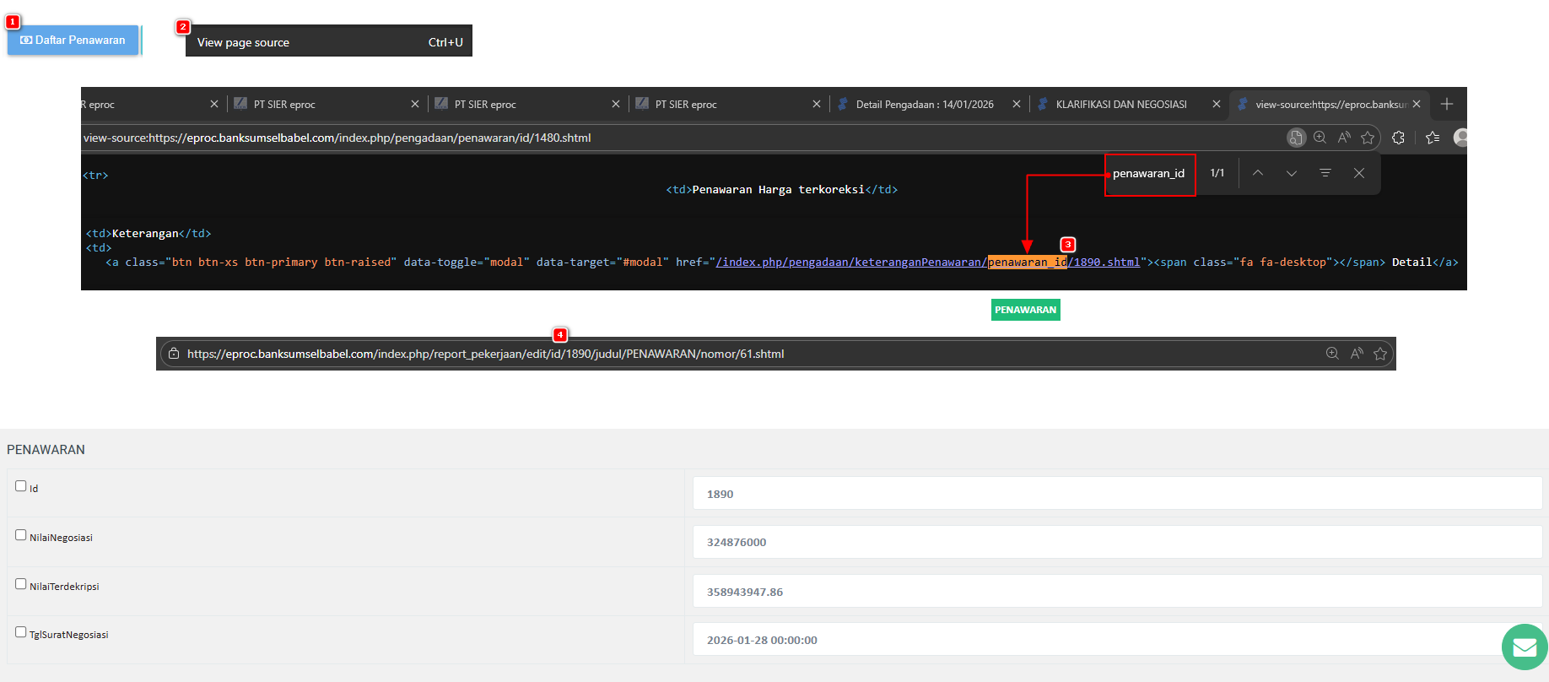Screen dimensions: 1549x682
Task: Jump to next find result arrow
Action: tap(1291, 173)
